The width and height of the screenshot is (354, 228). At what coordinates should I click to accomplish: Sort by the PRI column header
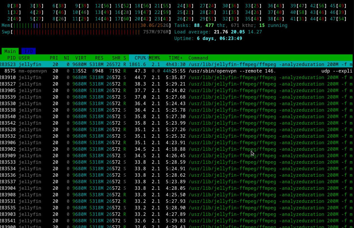[54, 58]
